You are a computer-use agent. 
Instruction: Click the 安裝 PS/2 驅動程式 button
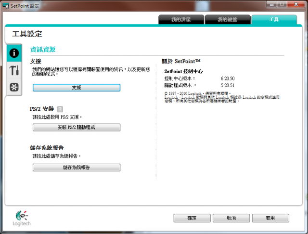(77, 127)
